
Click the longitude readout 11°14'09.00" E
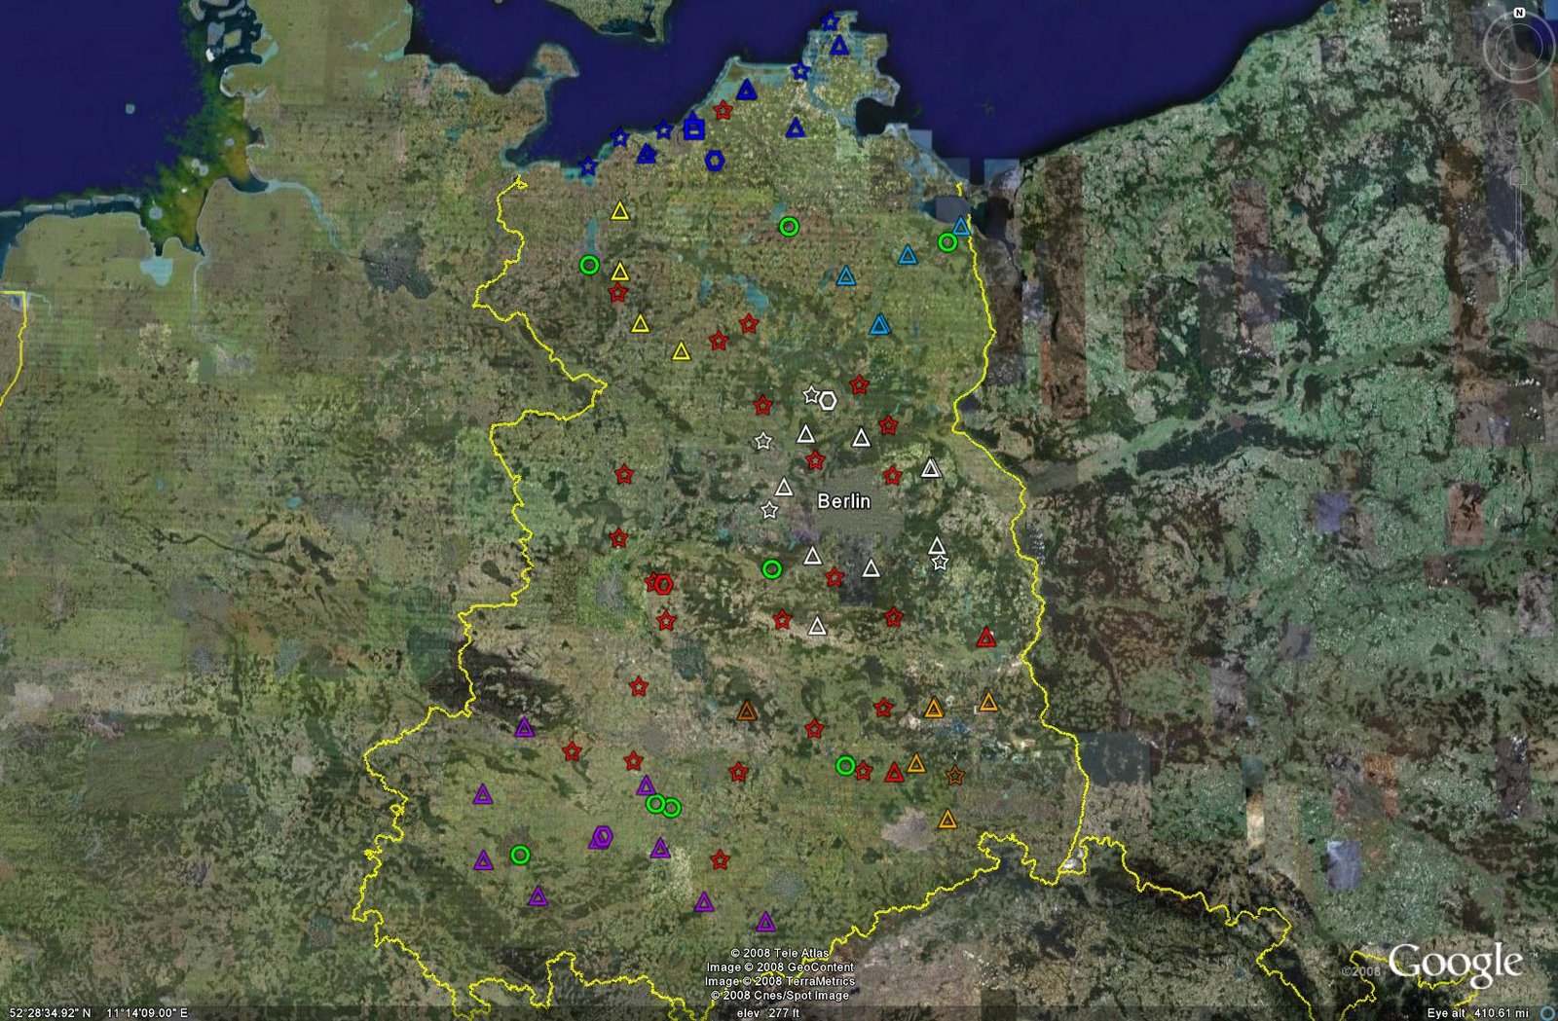(x=147, y=1013)
